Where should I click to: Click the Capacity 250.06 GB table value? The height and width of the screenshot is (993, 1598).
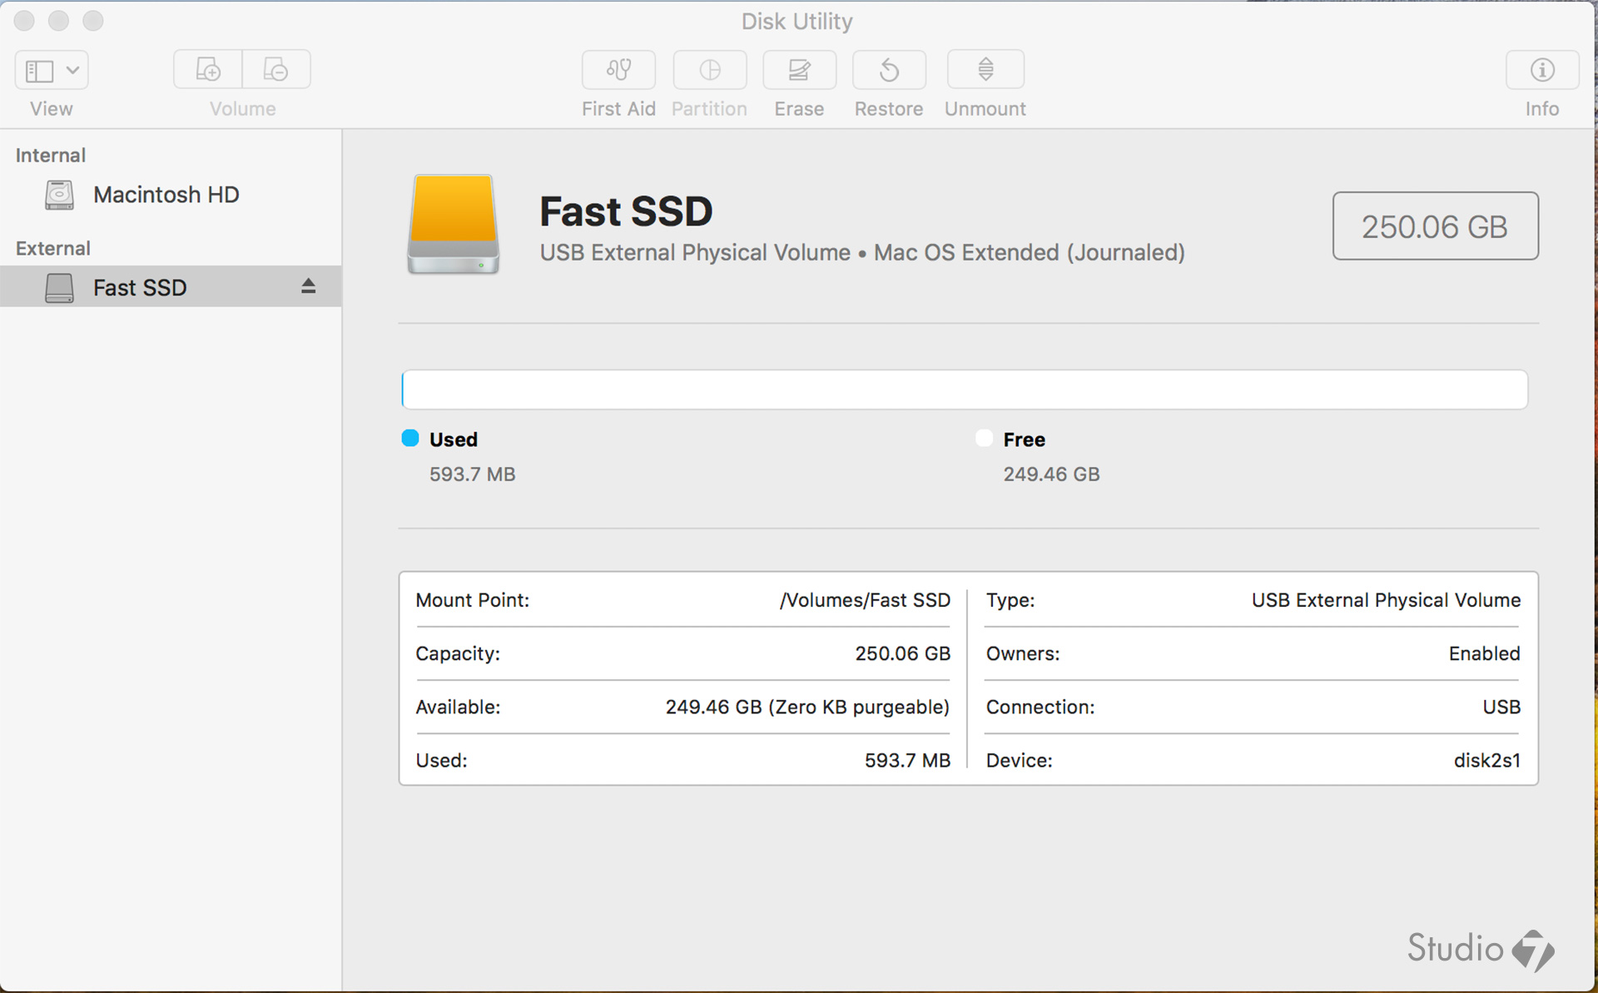click(902, 654)
